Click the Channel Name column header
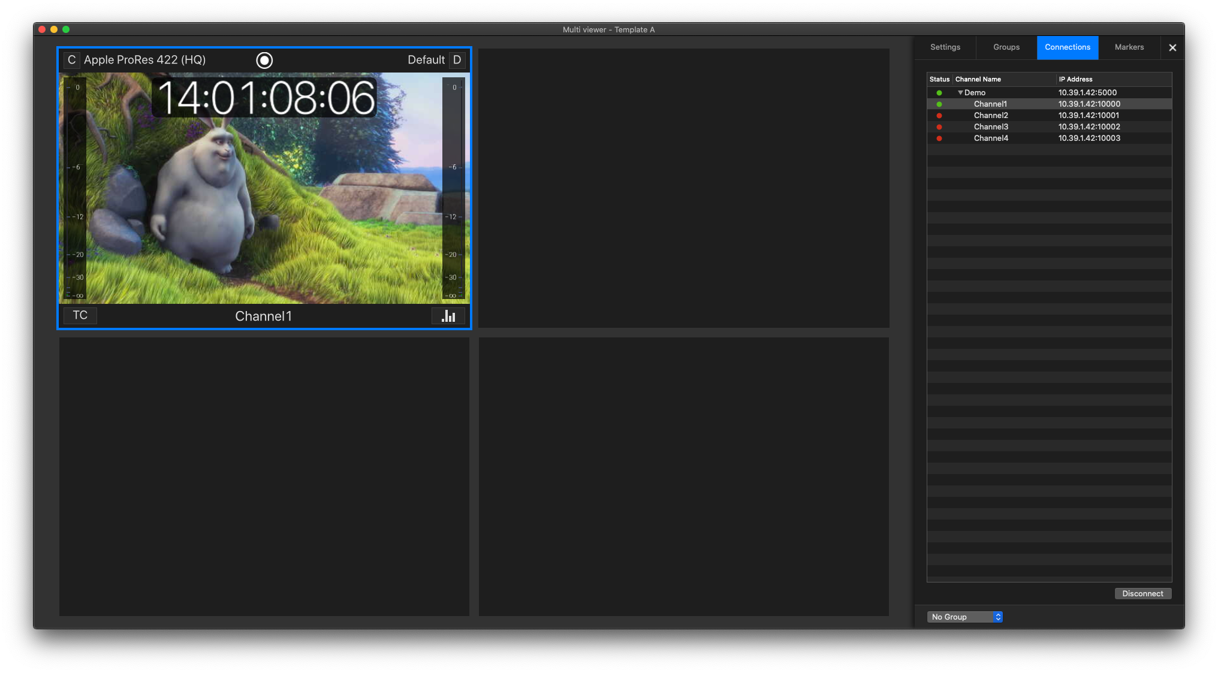 [1004, 79]
